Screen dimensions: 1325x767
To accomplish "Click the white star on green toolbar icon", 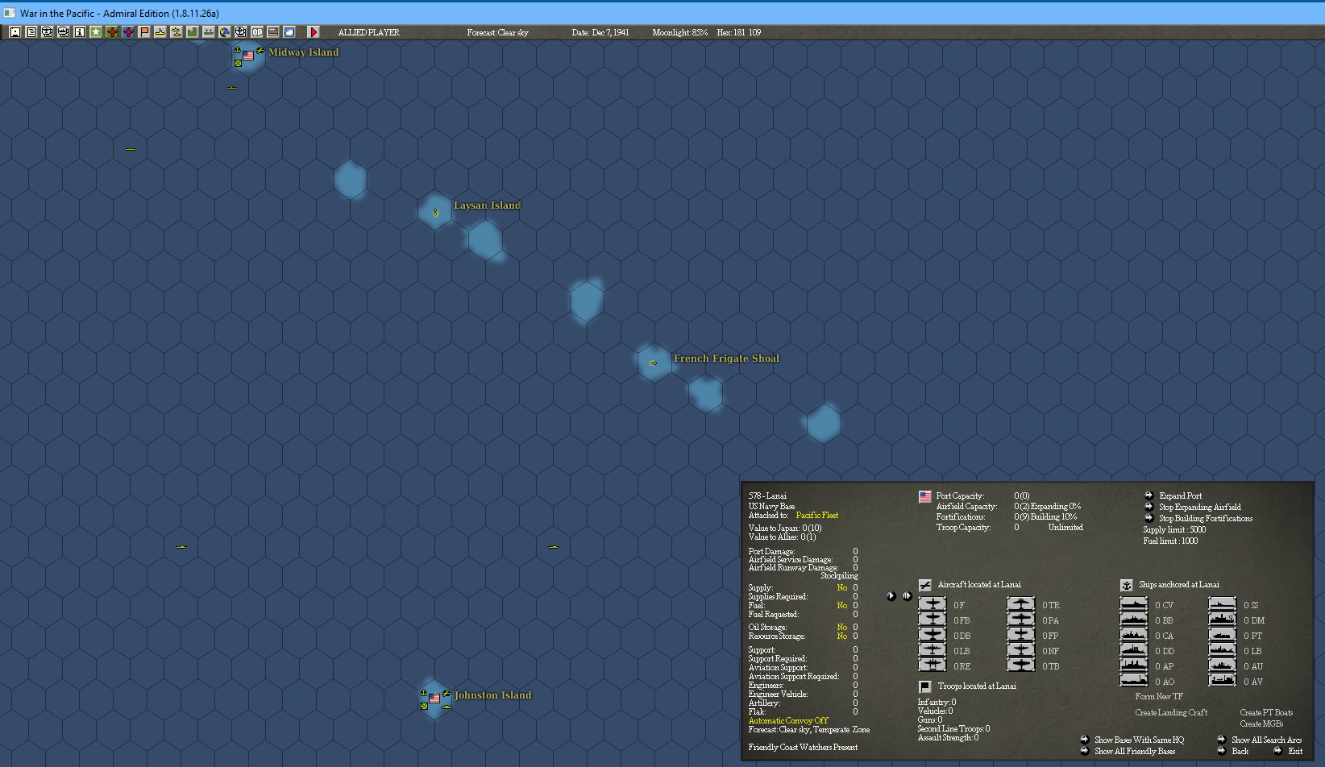I will (96, 32).
